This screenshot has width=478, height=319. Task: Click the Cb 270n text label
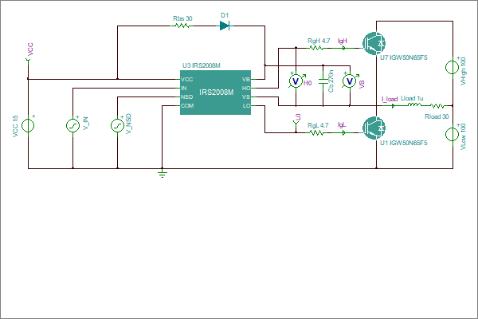tap(331, 81)
